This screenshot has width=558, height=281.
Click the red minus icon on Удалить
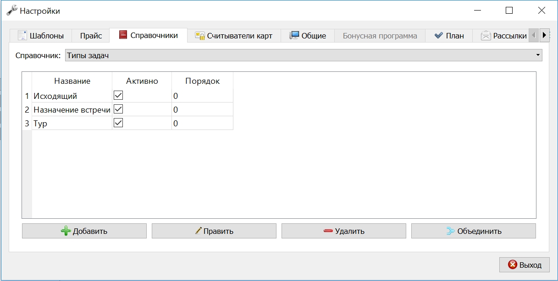click(x=328, y=231)
